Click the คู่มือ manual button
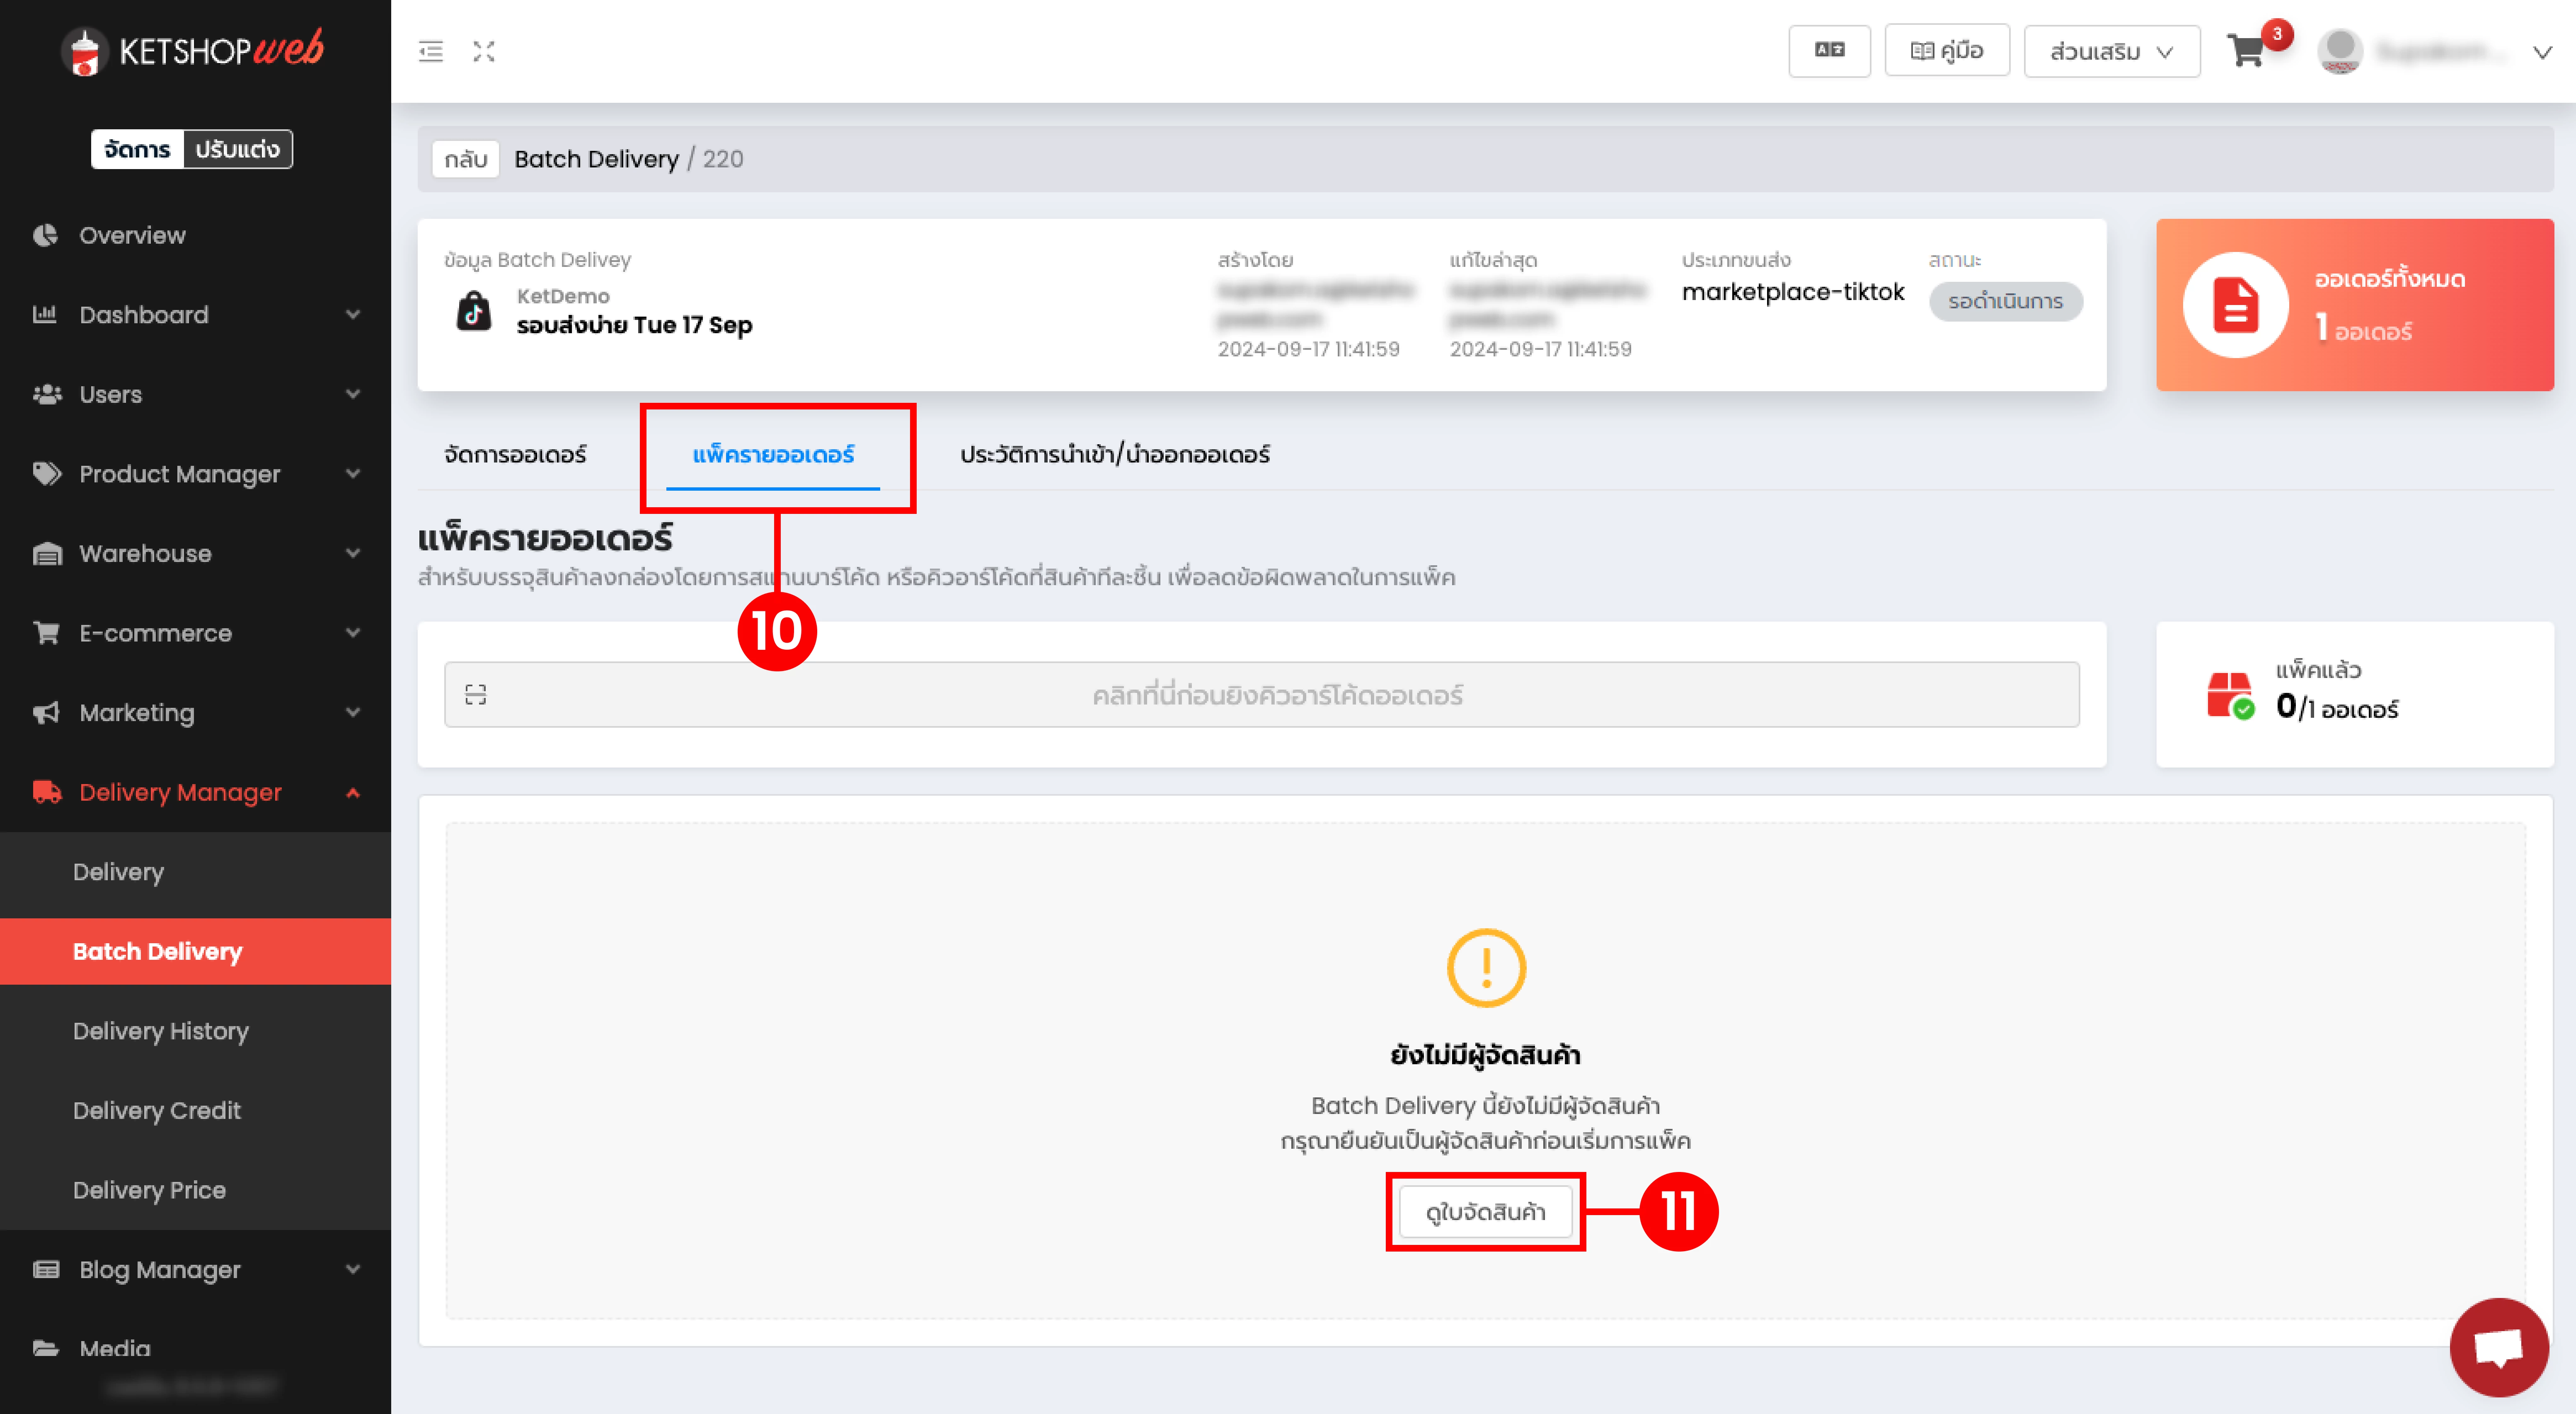This screenshot has height=1414, width=2576. pos(1947,51)
